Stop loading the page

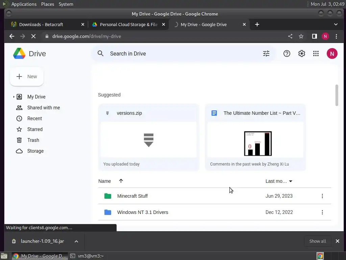coord(33,36)
